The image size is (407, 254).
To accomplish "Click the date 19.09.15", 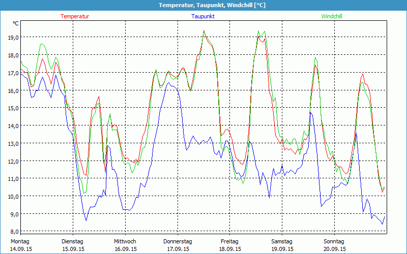I will pyautogui.click(x=282, y=249).
